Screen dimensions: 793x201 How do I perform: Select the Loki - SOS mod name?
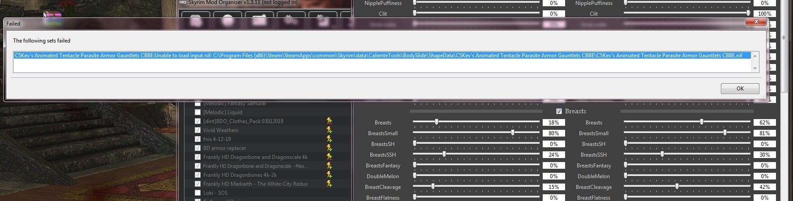click(x=215, y=193)
